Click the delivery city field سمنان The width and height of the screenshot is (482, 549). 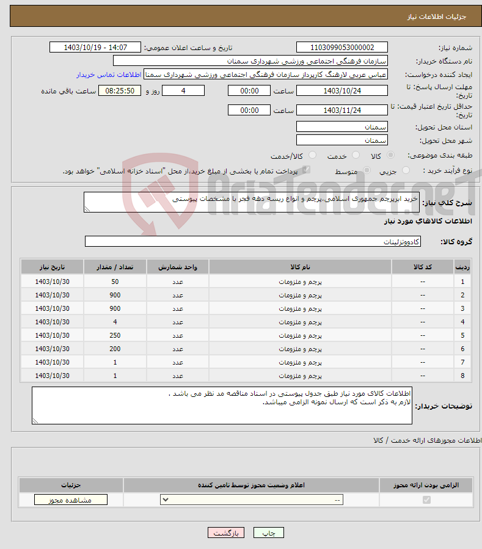coord(342,140)
